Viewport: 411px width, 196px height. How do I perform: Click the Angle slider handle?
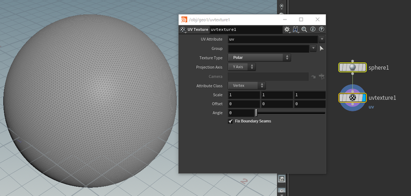click(x=256, y=113)
